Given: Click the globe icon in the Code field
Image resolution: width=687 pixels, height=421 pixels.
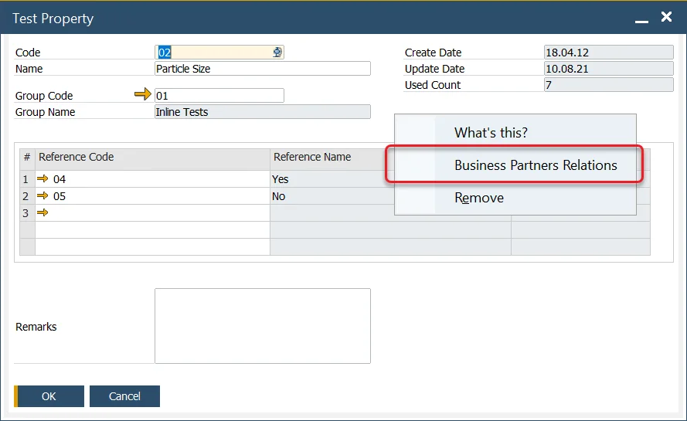Looking at the screenshot, I should pyautogui.click(x=277, y=53).
